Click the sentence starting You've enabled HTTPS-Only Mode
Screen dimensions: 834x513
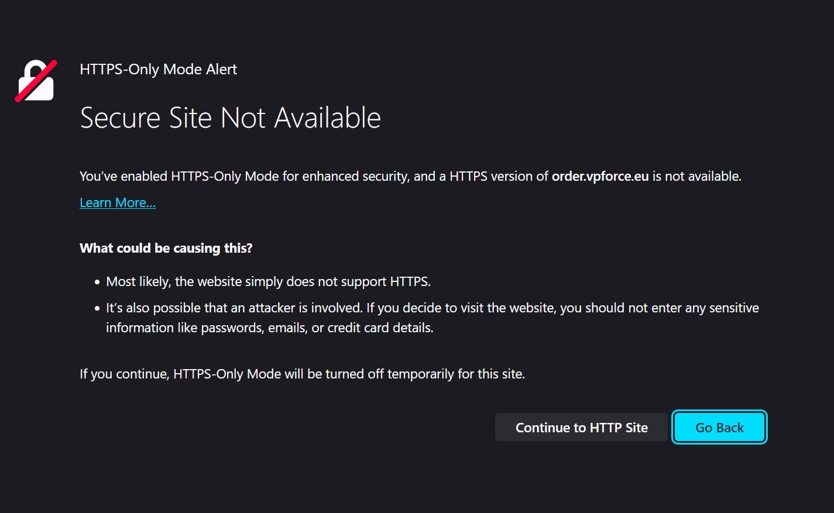click(x=410, y=176)
